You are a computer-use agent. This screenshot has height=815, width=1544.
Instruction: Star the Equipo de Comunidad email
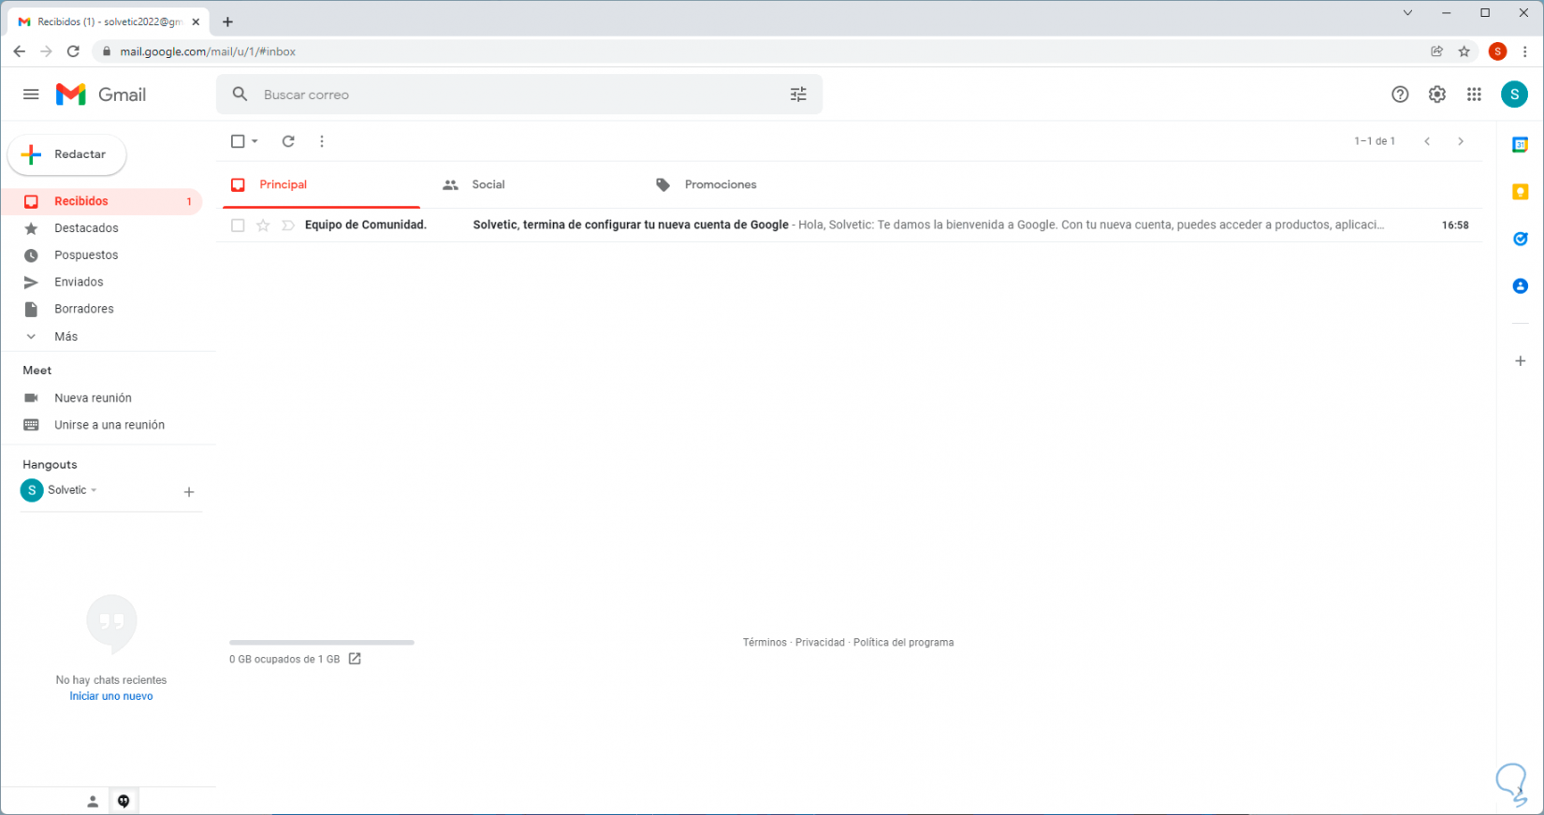263,226
